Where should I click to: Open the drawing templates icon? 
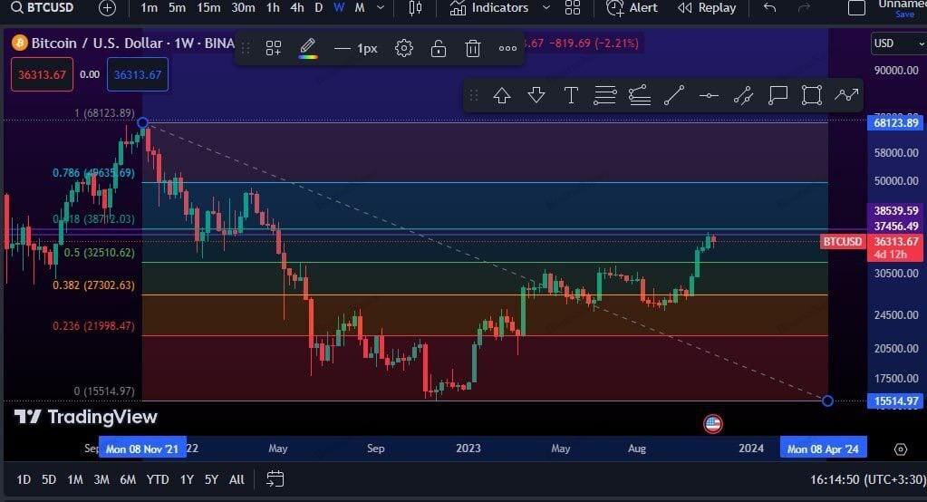coord(273,49)
